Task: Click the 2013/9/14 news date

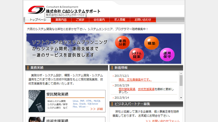Action: point(122,98)
